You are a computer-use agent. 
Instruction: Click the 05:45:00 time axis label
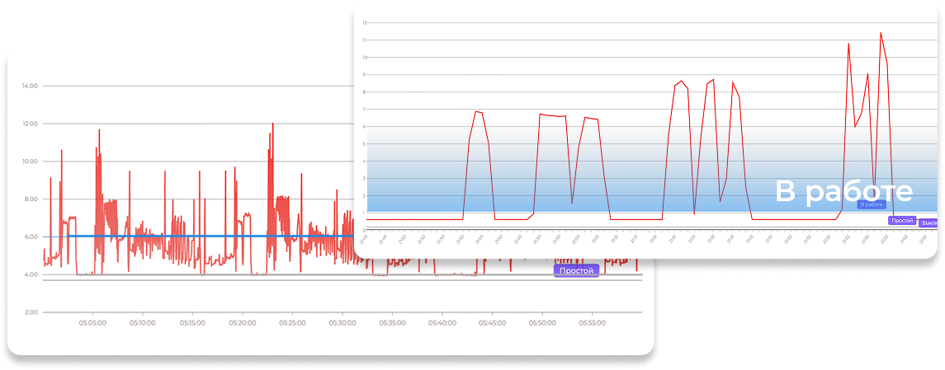[x=492, y=323]
